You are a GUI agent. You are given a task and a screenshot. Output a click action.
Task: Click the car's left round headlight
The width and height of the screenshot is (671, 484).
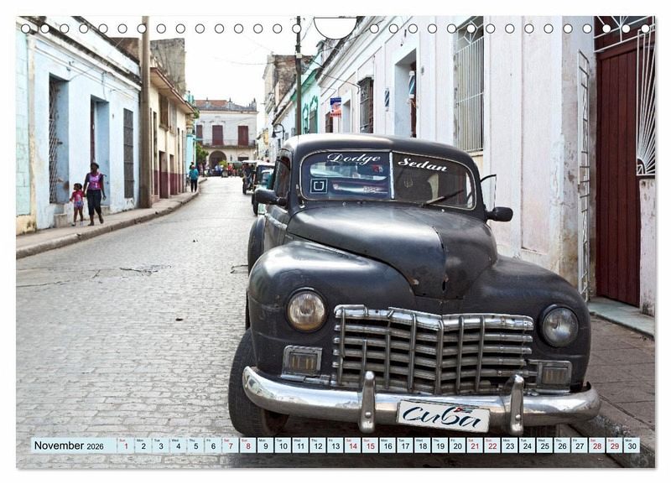pos(306,310)
